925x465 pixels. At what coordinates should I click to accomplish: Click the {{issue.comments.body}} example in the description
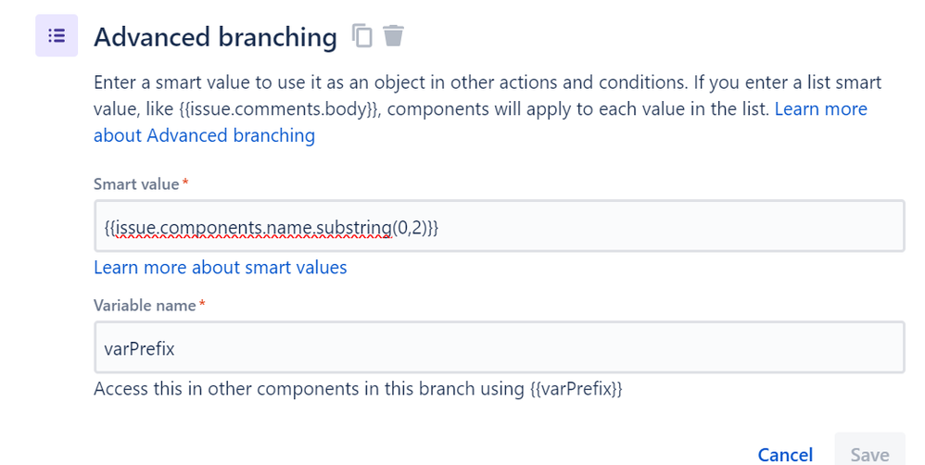[x=243, y=109]
